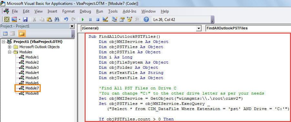This screenshot has height=122, width=291.
Task: Toggle Design Mode icon
Action: coord(105,19)
